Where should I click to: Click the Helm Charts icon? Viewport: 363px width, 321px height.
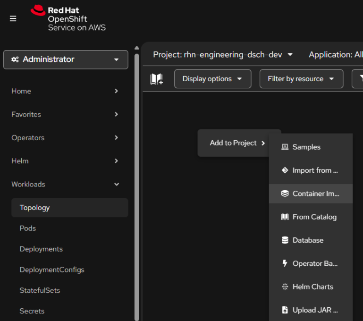pyautogui.click(x=285, y=287)
